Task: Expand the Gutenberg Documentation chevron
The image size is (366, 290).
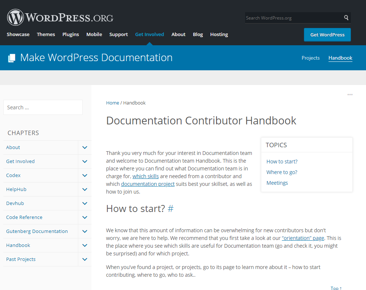Action: (85, 231)
